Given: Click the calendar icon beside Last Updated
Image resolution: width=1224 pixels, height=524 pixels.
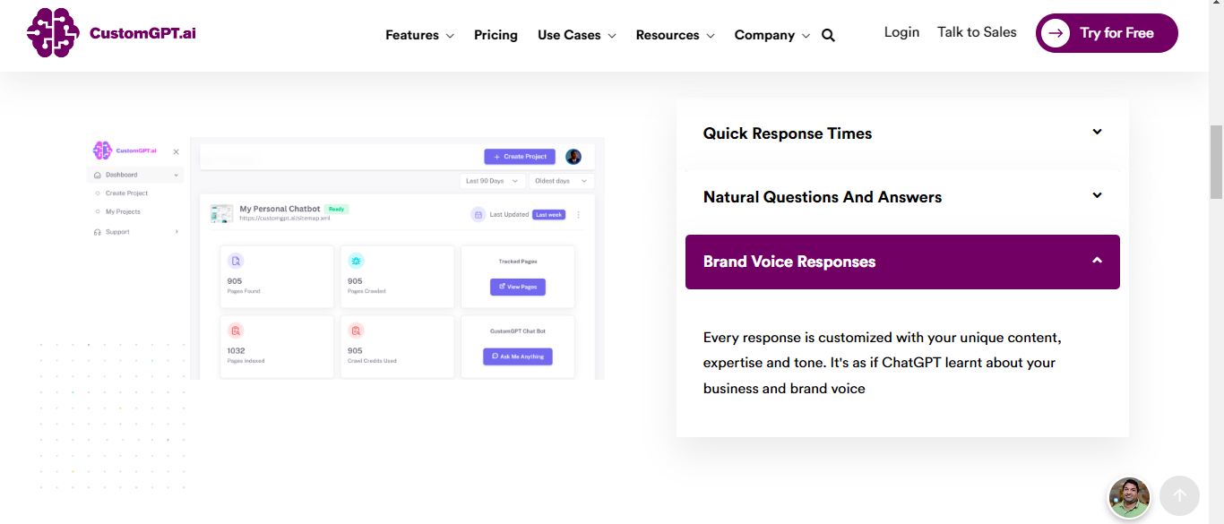Looking at the screenshot, I should tap(478, 214).
